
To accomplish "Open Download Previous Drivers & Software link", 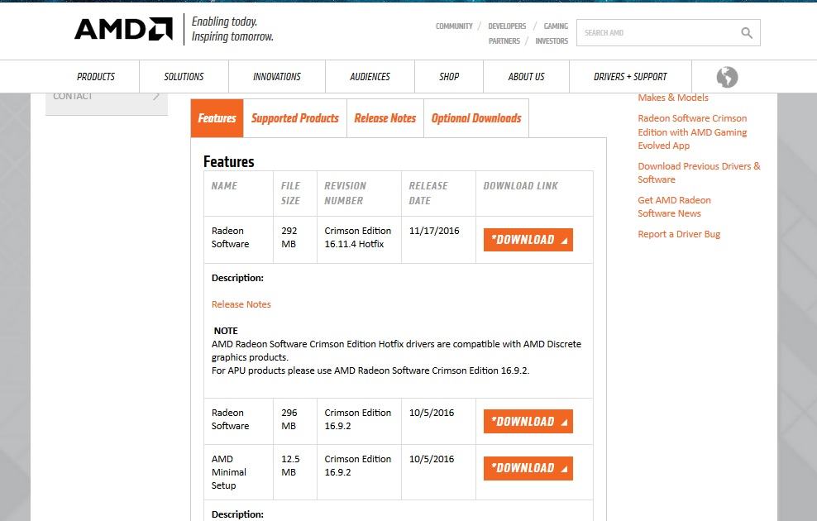I will click(x=699, y=173).
